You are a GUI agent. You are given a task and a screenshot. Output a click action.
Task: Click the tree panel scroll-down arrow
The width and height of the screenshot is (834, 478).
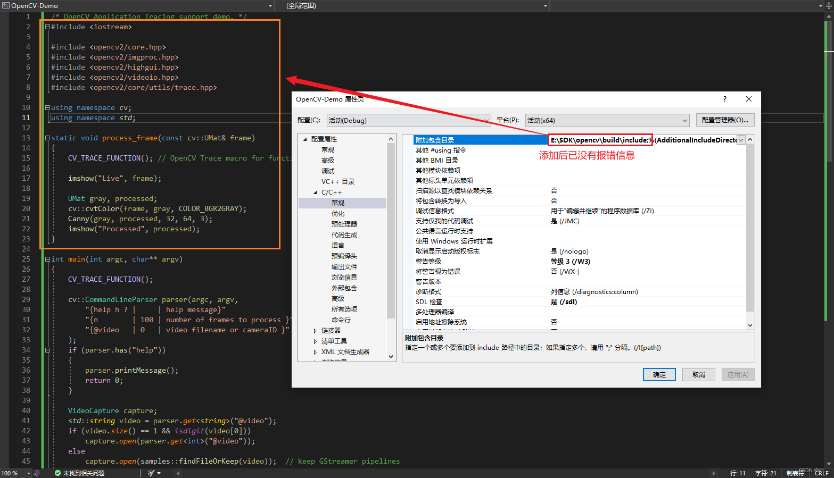[x=391, y=357]
